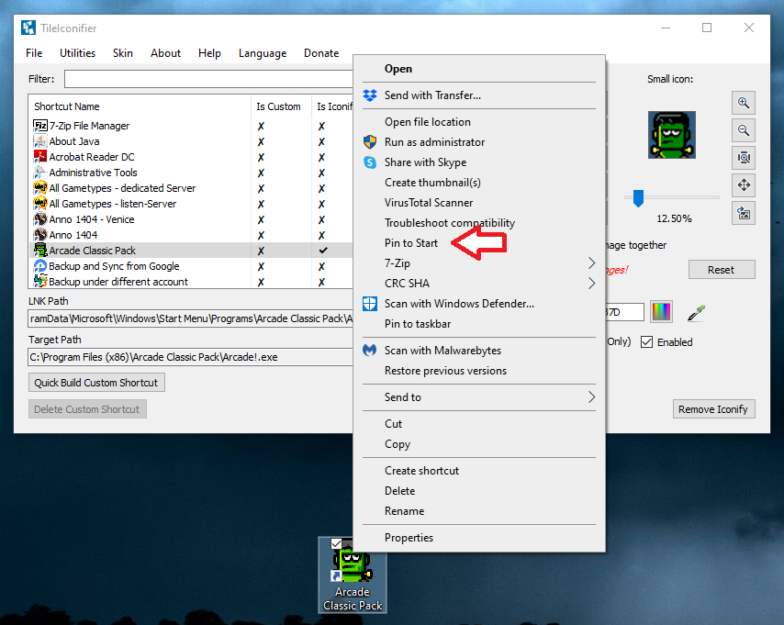Viewport: 784px width, 625px height.
Task: Pick a color with the eyedropper tool
Action: click(696, 312)
